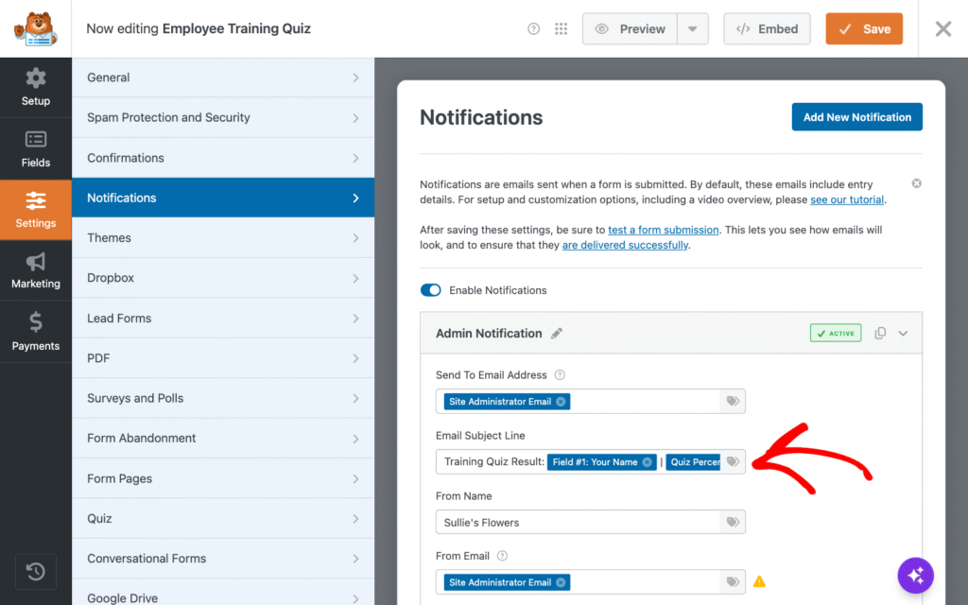The image size is (968, 605).
Task: Open smart tags for From Email
Action: 733,582
